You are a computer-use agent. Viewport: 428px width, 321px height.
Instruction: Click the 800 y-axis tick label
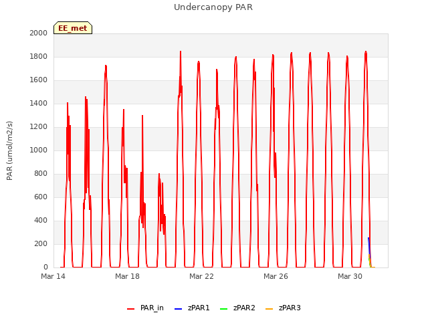coord(41,174)
